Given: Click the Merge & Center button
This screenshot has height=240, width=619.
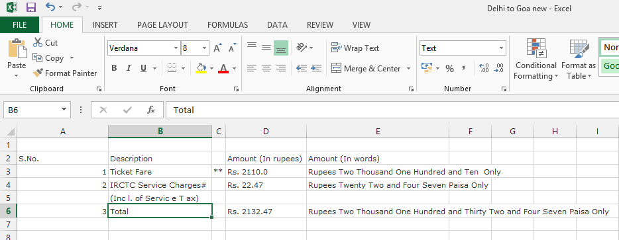Looking at the screenshot, I should click(366, 69).
